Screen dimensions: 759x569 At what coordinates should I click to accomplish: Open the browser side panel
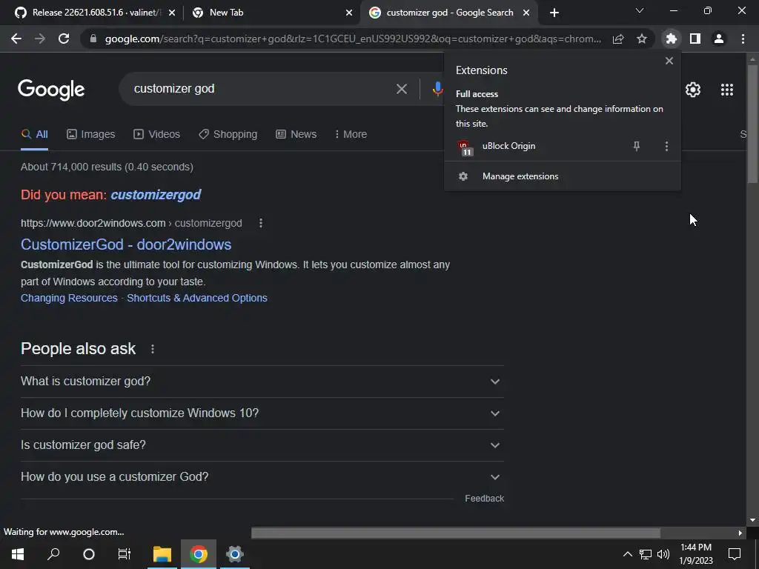tap(695, 39)
